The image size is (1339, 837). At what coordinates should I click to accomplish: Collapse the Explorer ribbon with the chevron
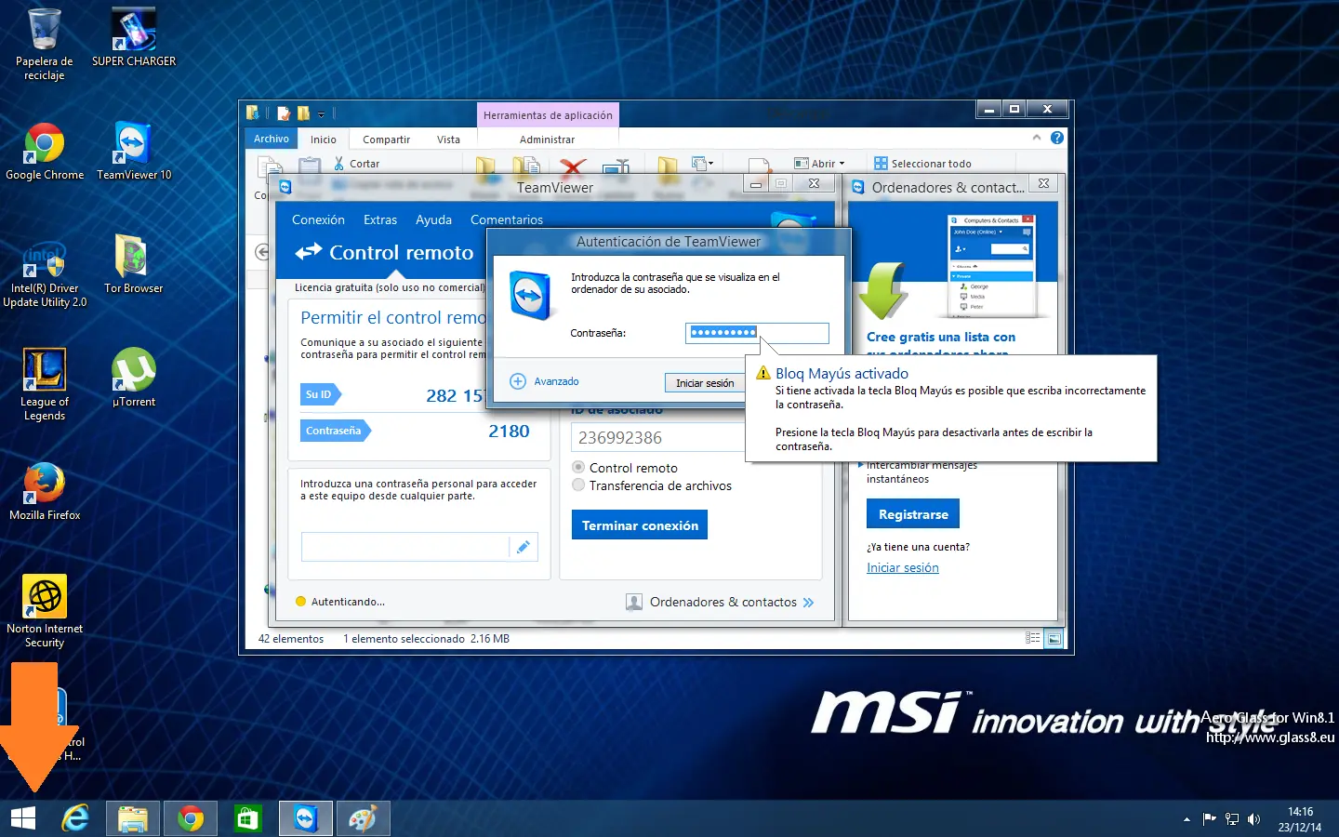[x=1037, y=138]
